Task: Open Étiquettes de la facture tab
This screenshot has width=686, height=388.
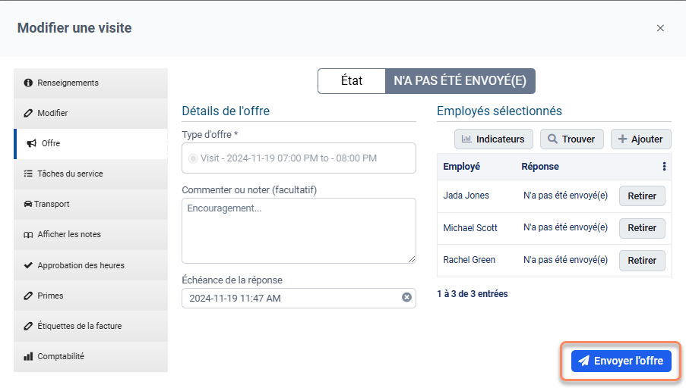Action: tap(90, 326)
